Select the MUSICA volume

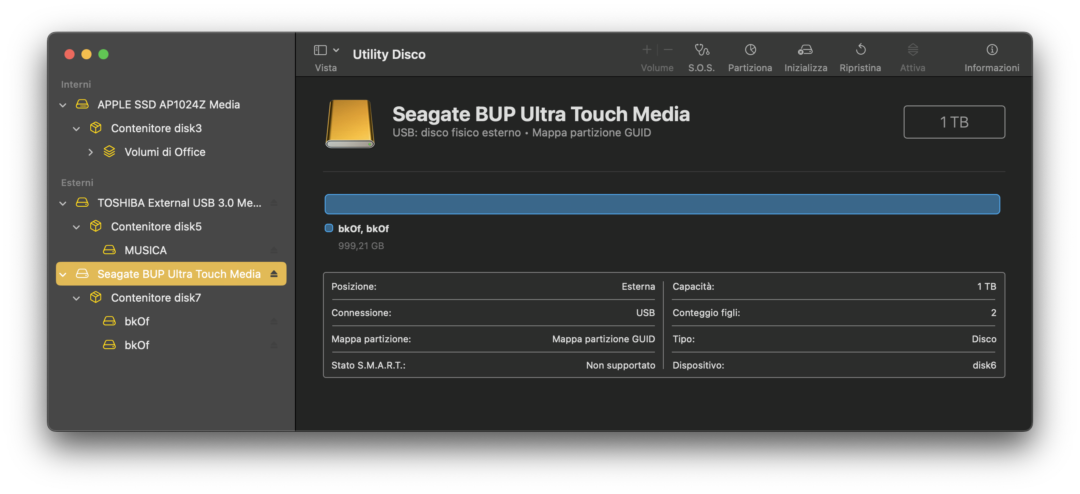click(145, 250)
